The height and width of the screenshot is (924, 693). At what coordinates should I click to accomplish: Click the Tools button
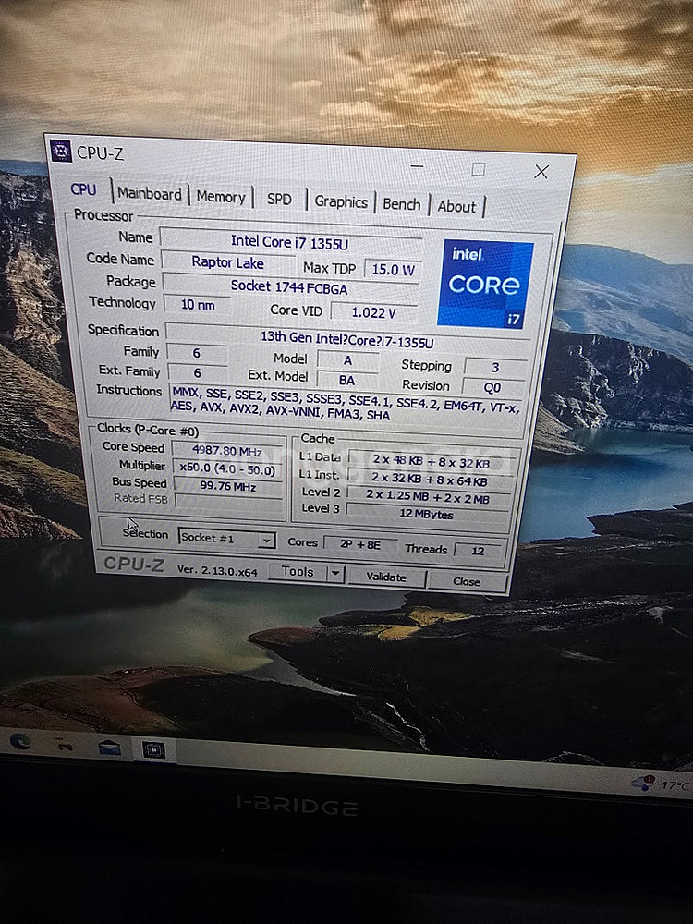[298, 571]
